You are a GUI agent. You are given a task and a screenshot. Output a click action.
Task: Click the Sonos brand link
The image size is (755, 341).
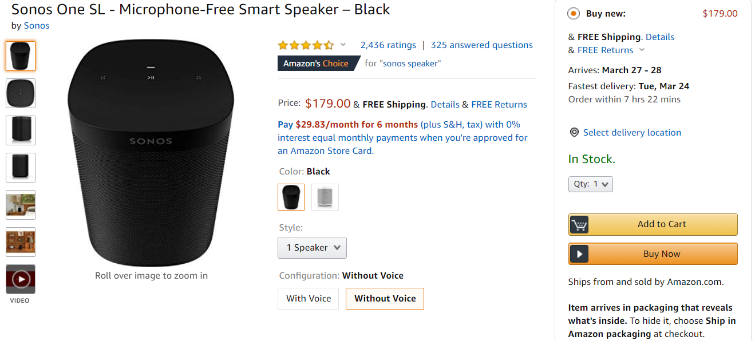[x=37, y=26]
